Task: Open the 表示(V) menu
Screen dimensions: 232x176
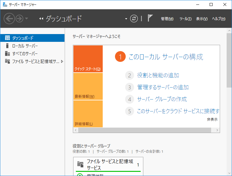Action: tap(202, 19)
